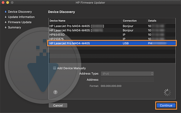Enable the Add Device Manually checkbox
Viewport: 181px width, 113px height.
coord(55,68)
